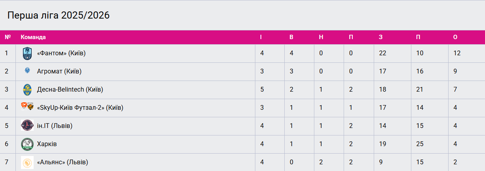Open «SkyUp-Київ Футзал-2» (Київ) team name
This screenshot has height=171, width=485.
(x=80, y=108)
